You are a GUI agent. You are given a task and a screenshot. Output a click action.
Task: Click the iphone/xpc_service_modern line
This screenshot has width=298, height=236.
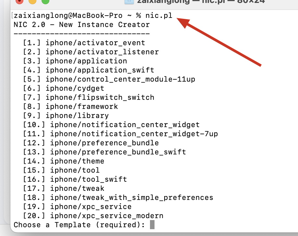(x=93, y=216)
